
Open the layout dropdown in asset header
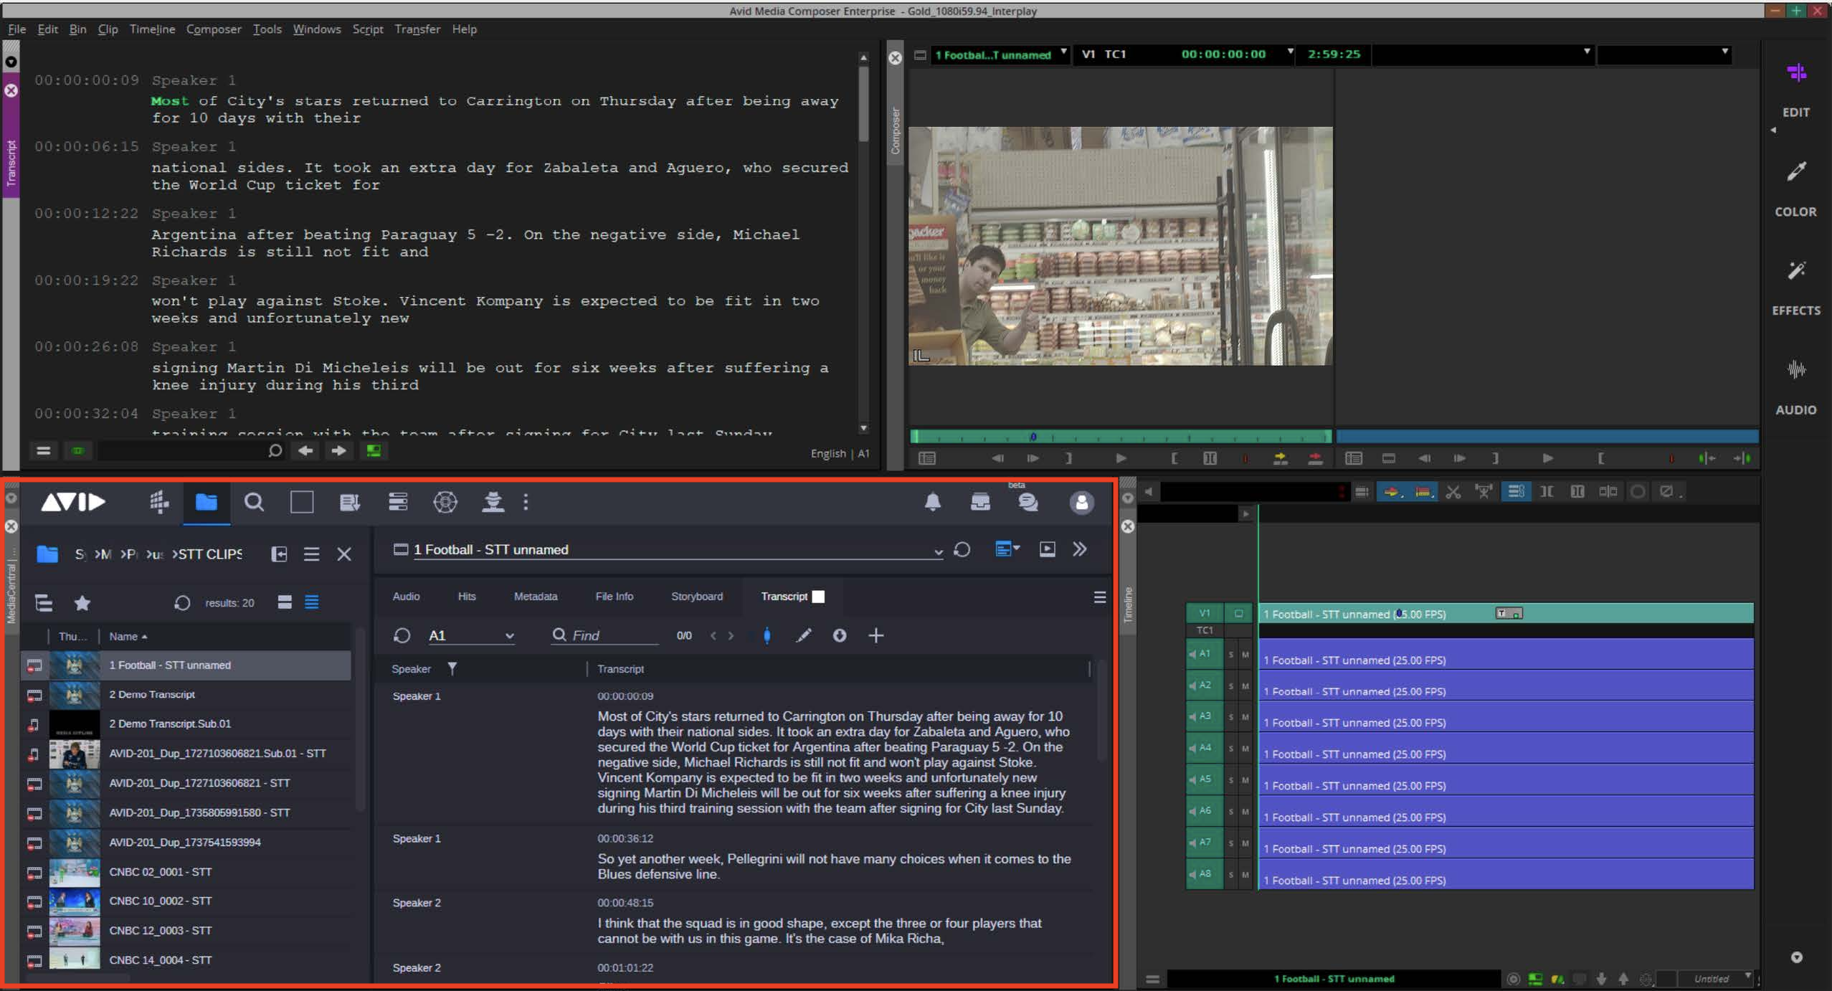[1007, 549]
